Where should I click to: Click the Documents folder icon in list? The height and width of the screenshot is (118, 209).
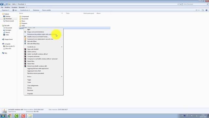click(20, 19)
